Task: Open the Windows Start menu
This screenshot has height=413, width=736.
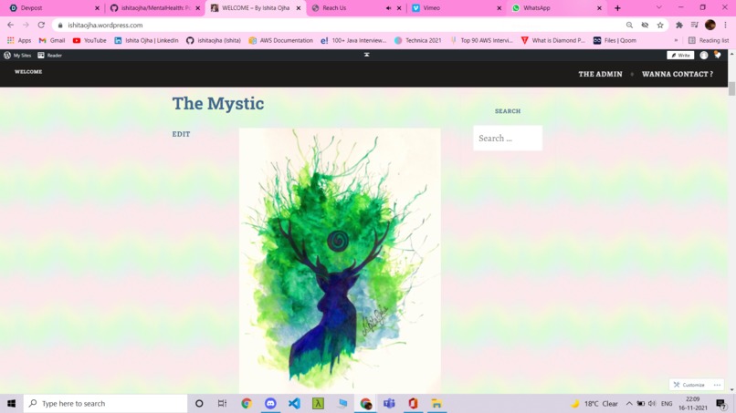Action: [x=11, y=403]
